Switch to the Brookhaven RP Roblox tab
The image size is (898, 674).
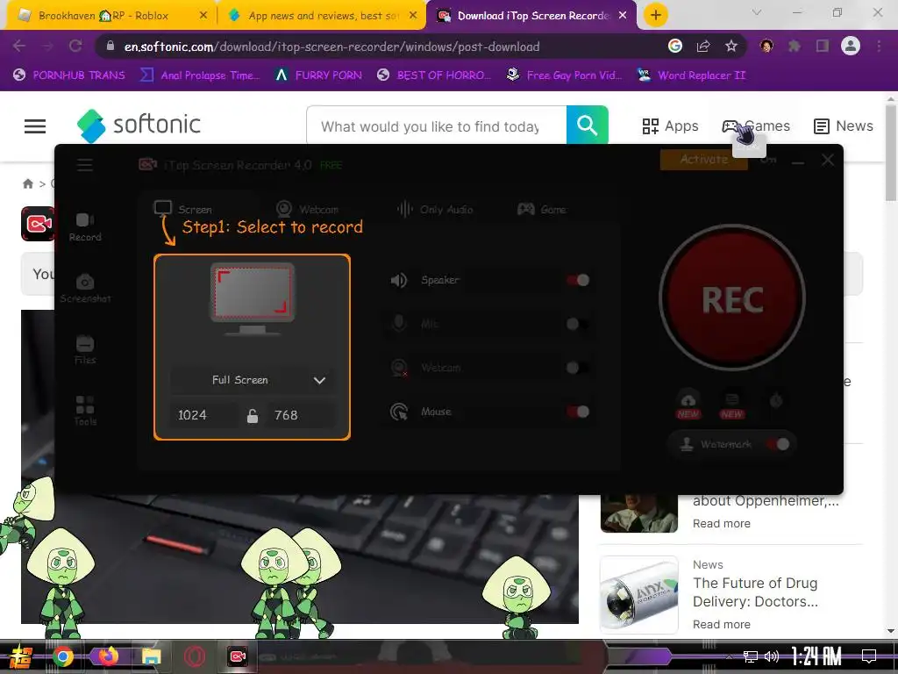103,16
